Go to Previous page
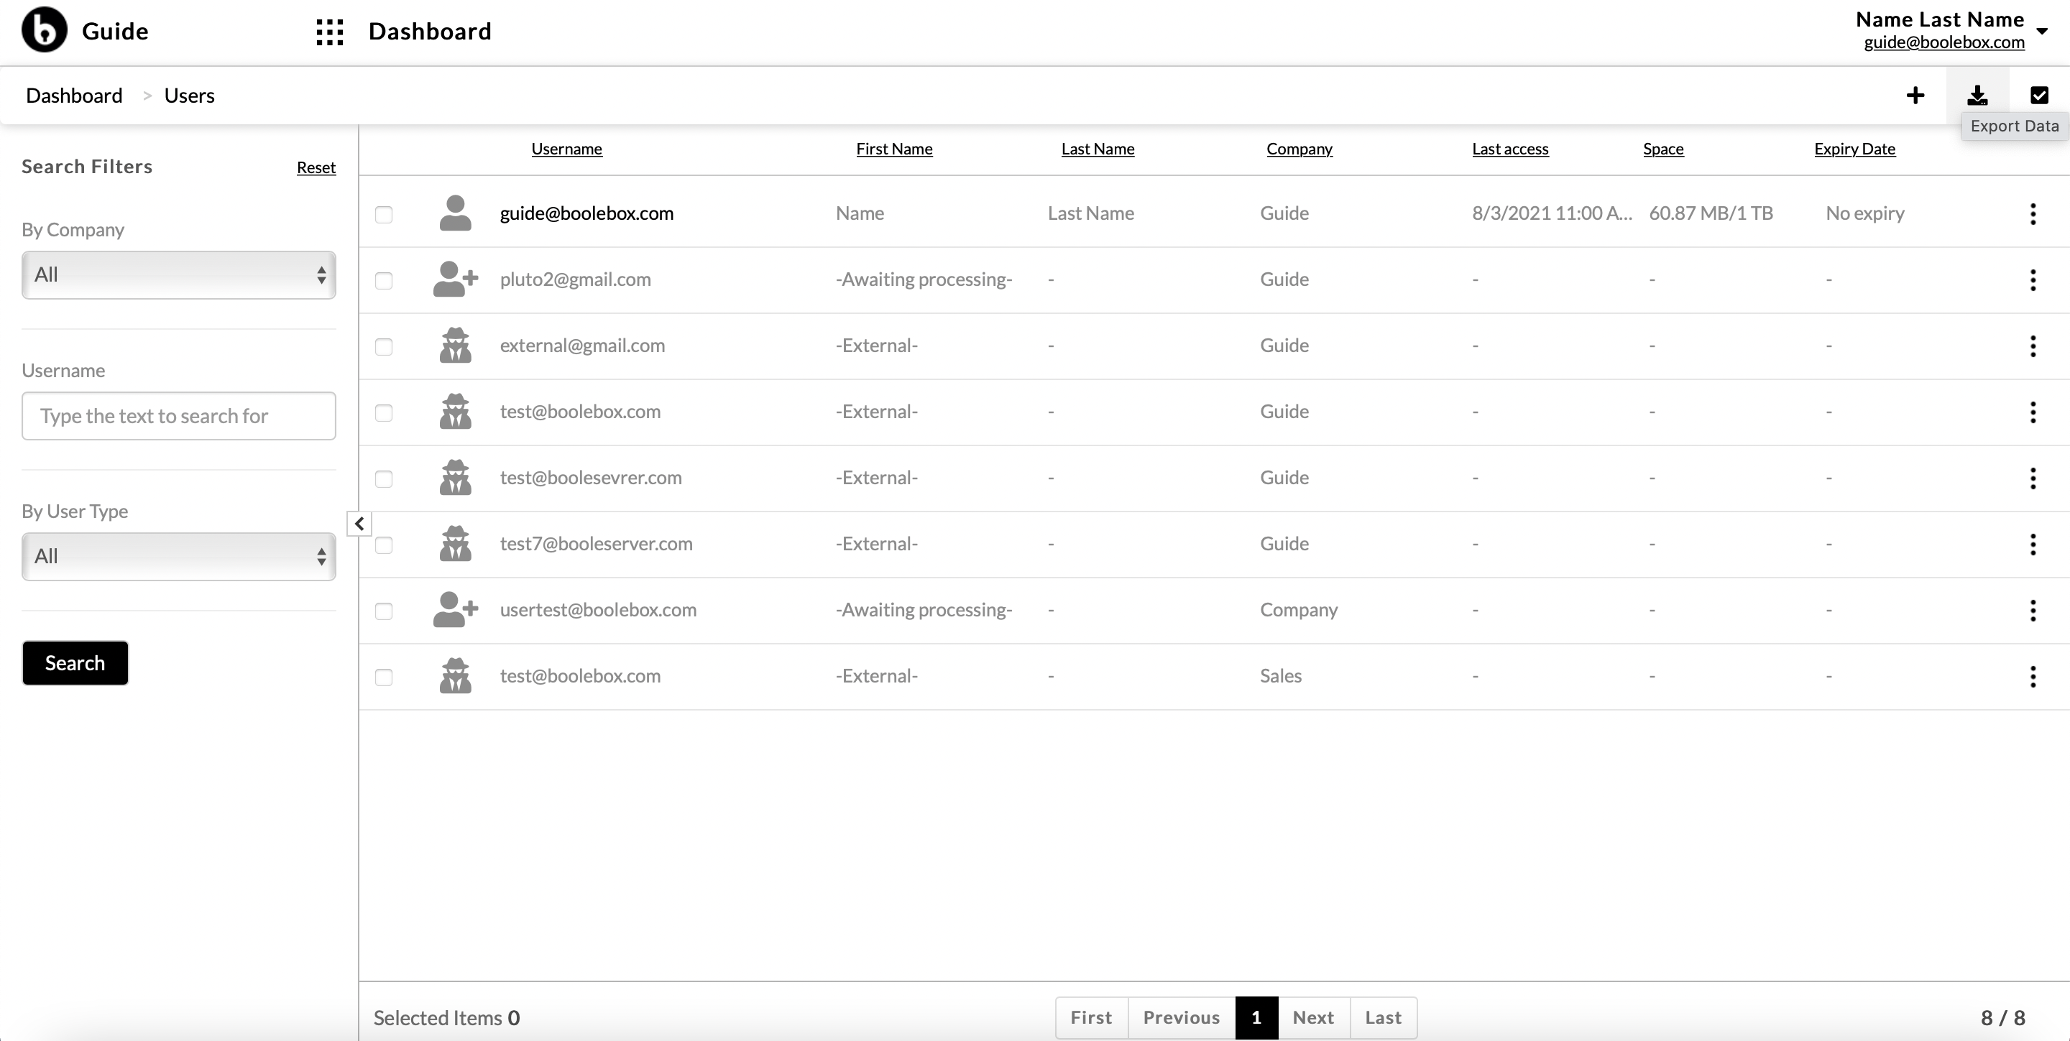 pyautogui.click(x=1181, y=1017)
